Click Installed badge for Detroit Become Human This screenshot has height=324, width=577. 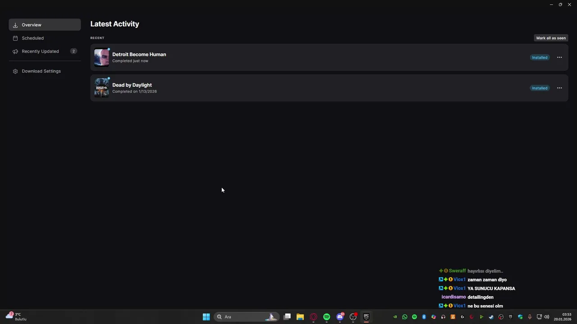click(x=540, y=58)
